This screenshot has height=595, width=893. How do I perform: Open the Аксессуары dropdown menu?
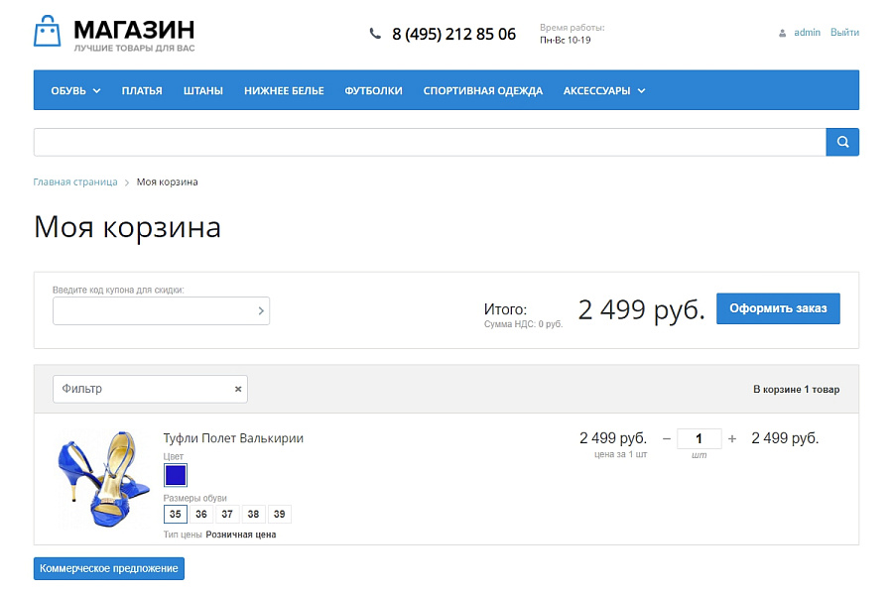tap(604, 90)
